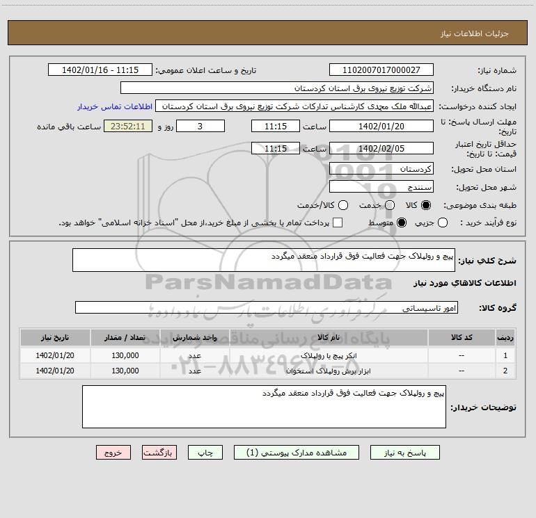
Task: Select the کالا/خدمت radio button
Action: [x=343, y=205]
